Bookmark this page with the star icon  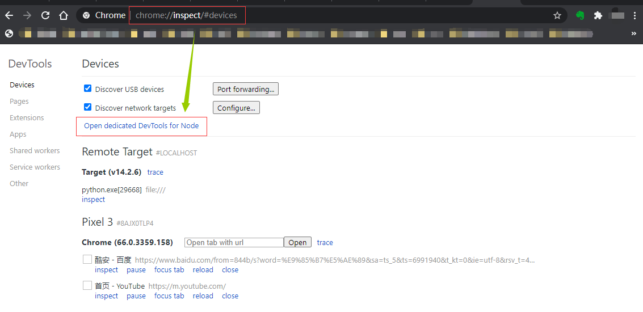pyautogui.click(x=557, y=15)
